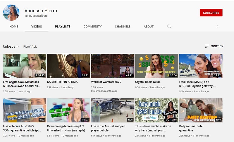Open the Are The Meds Worth It thumbnail
The image size is (234, 142).
69,110
